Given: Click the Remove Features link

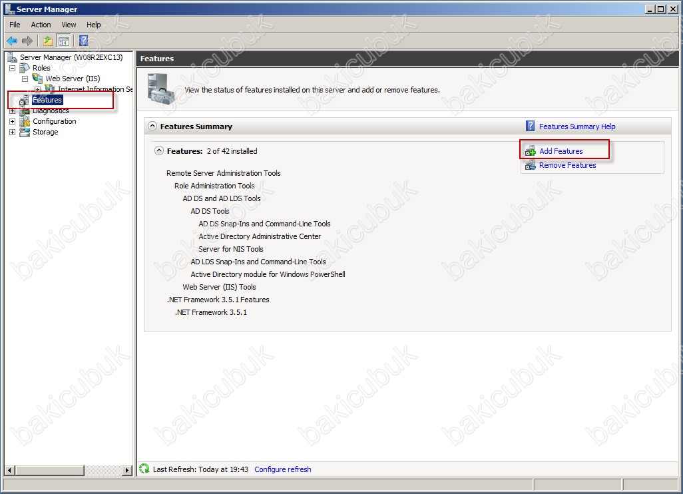Looking at the screenshot, I should 568,165.
